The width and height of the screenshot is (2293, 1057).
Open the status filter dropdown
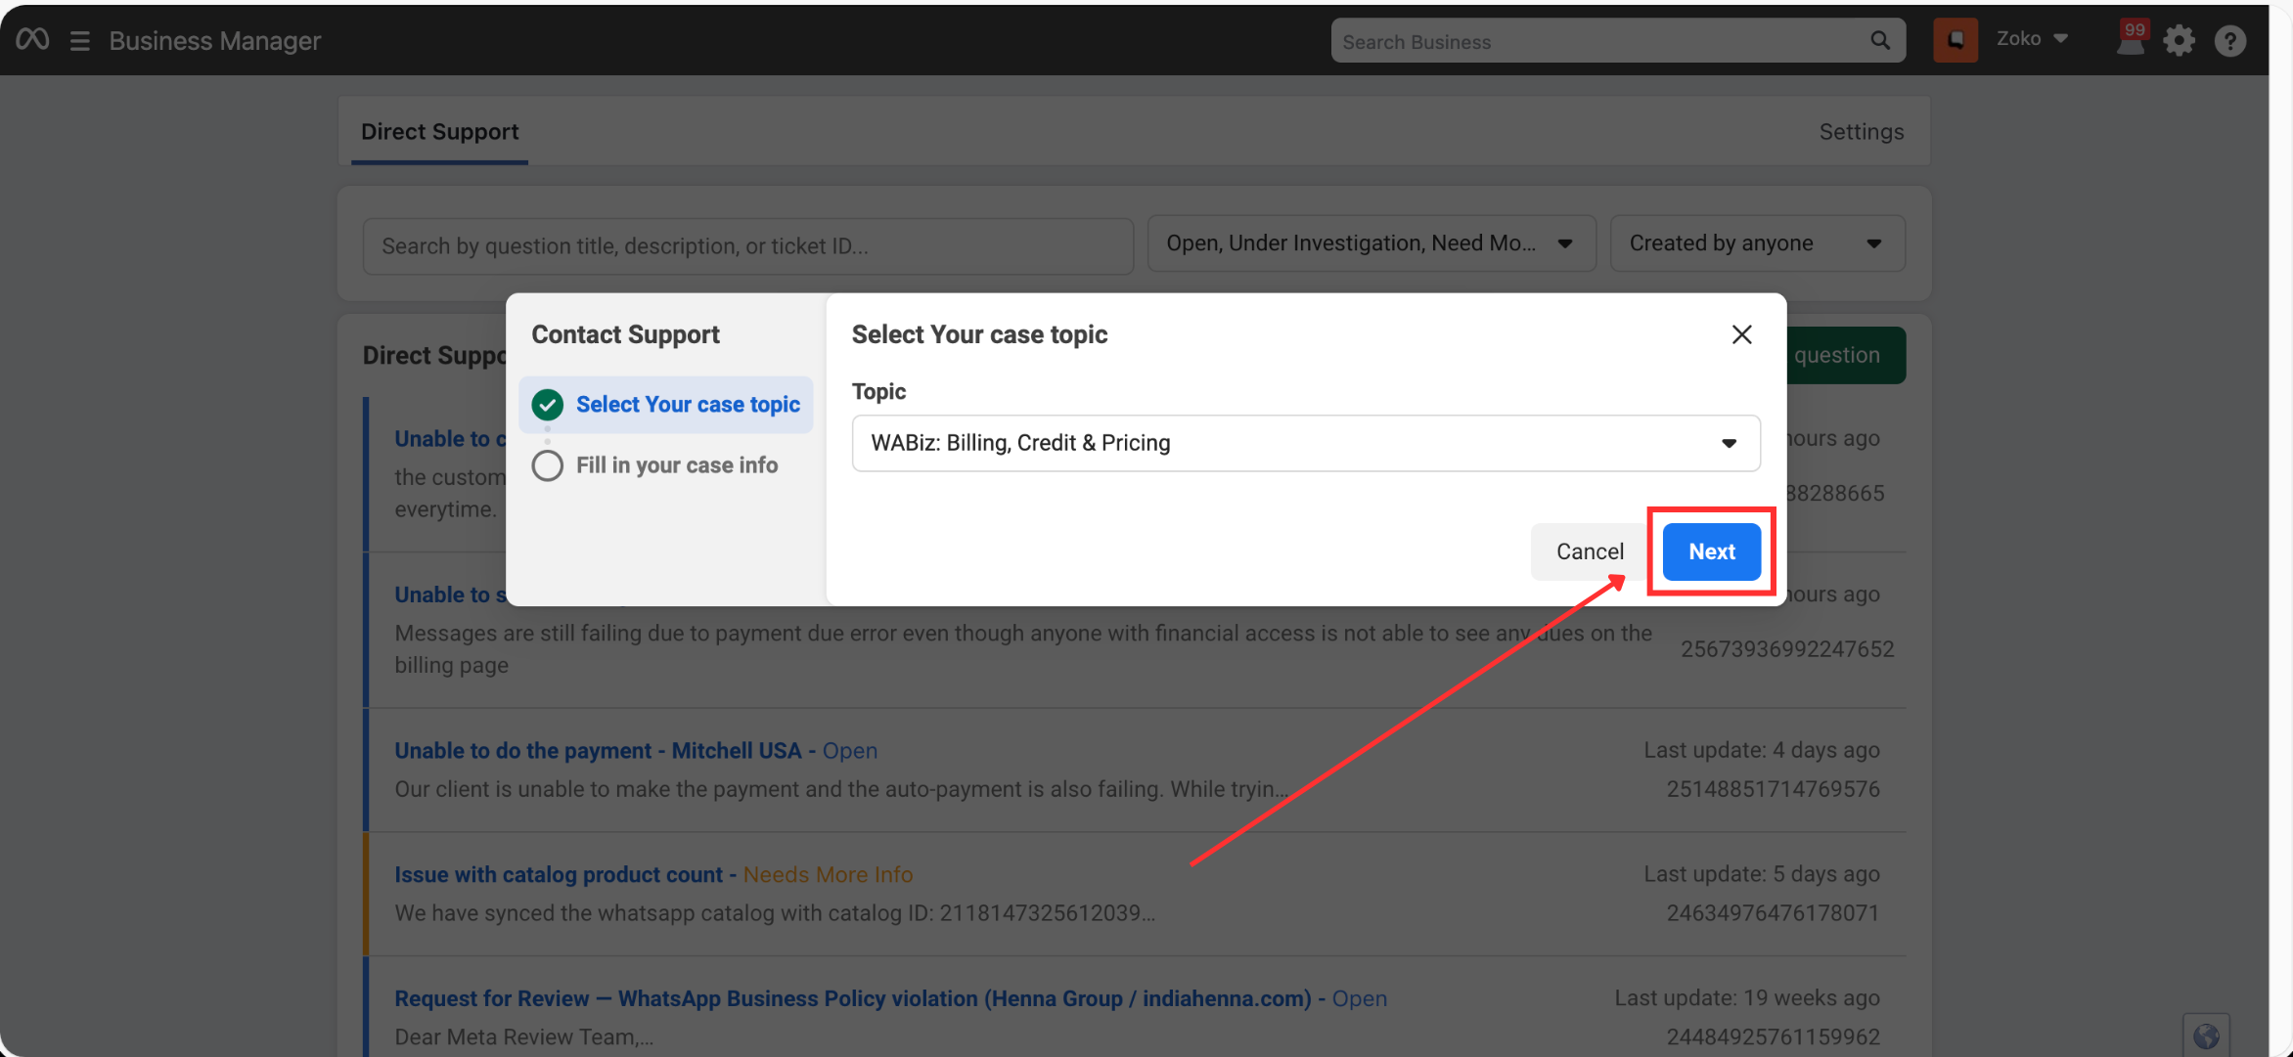(1370, 243)
